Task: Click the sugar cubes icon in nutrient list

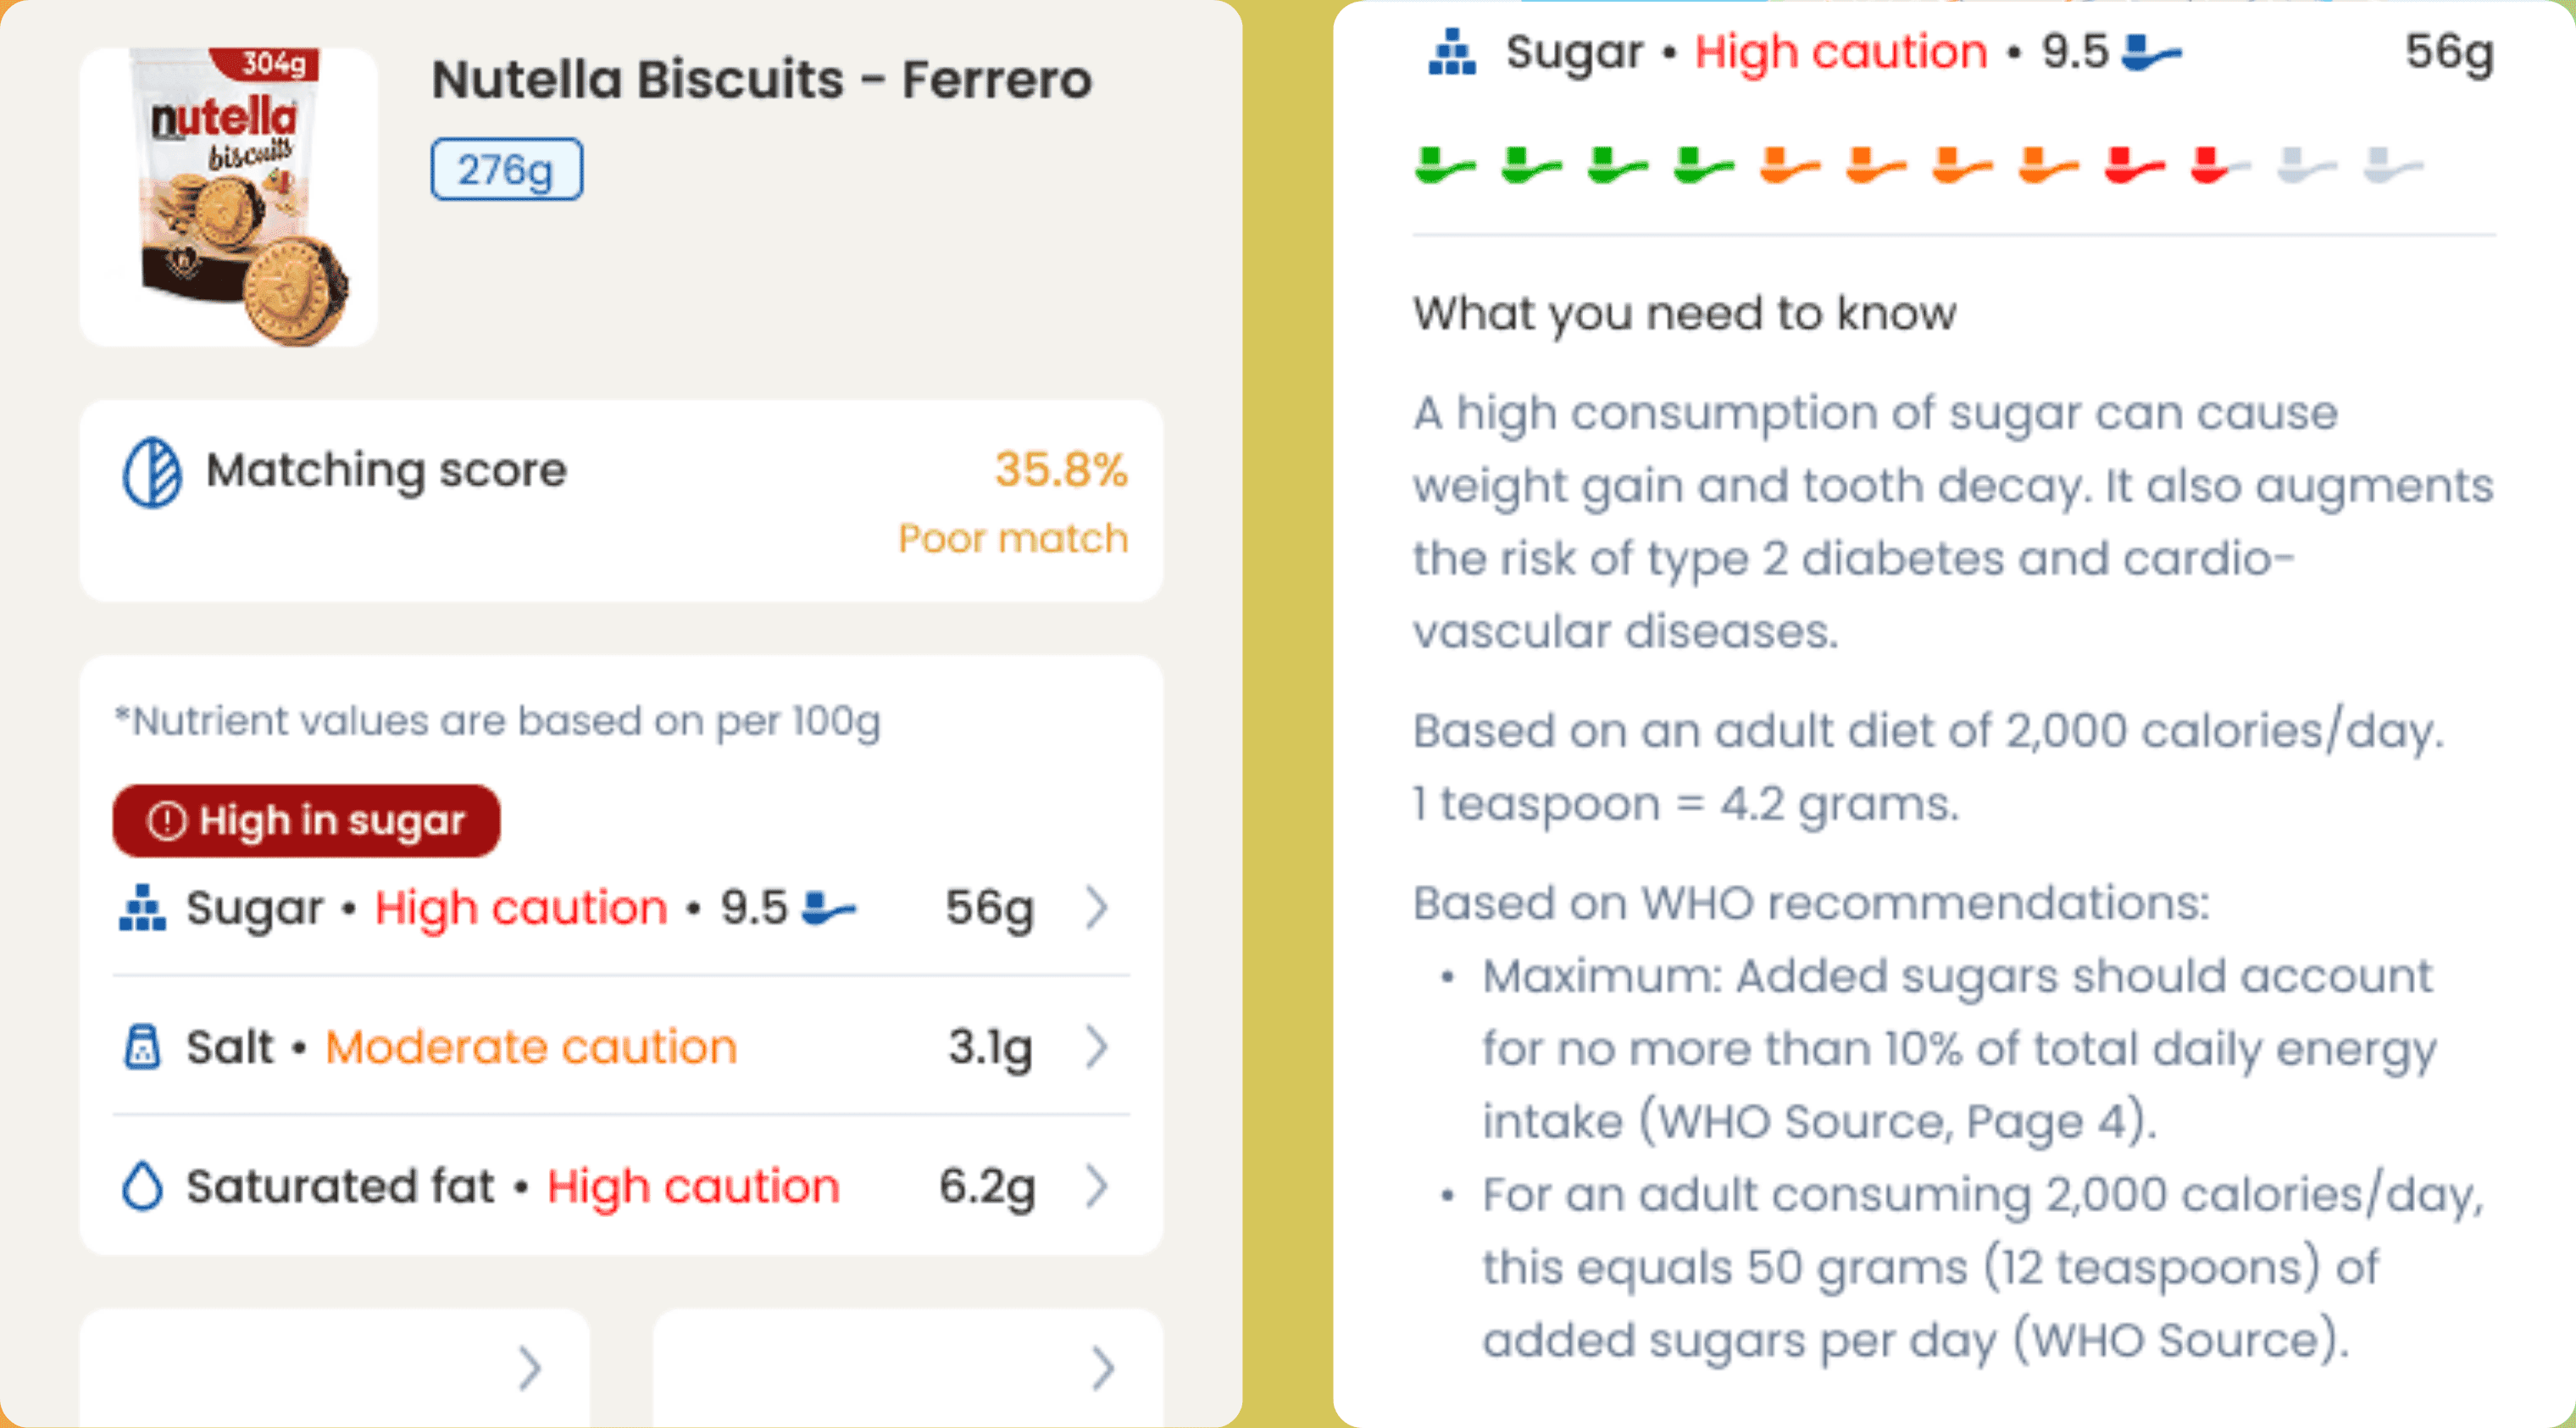Action: [x=142, y=908]
